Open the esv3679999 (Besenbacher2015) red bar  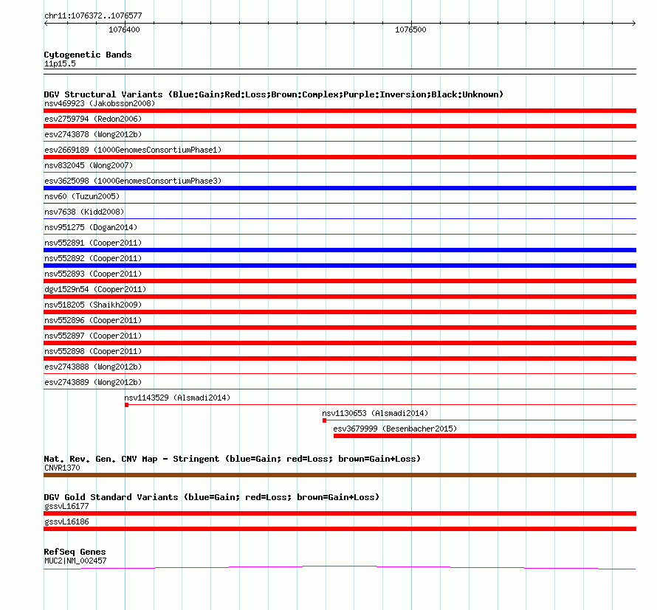click(485, 436)
